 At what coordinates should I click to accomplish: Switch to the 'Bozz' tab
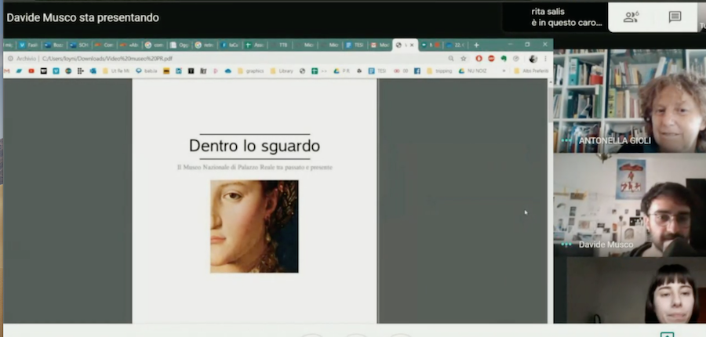[x=54, y=45]
